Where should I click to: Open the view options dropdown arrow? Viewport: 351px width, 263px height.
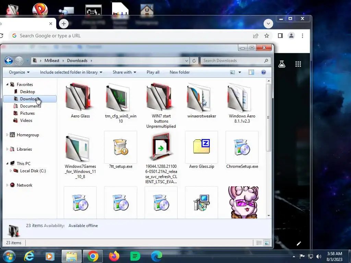click(240, 72)
